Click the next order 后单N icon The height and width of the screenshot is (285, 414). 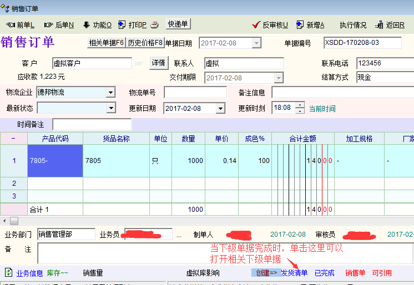49,25
